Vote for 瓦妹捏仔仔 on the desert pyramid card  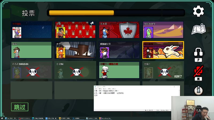(x=163, y=30)
